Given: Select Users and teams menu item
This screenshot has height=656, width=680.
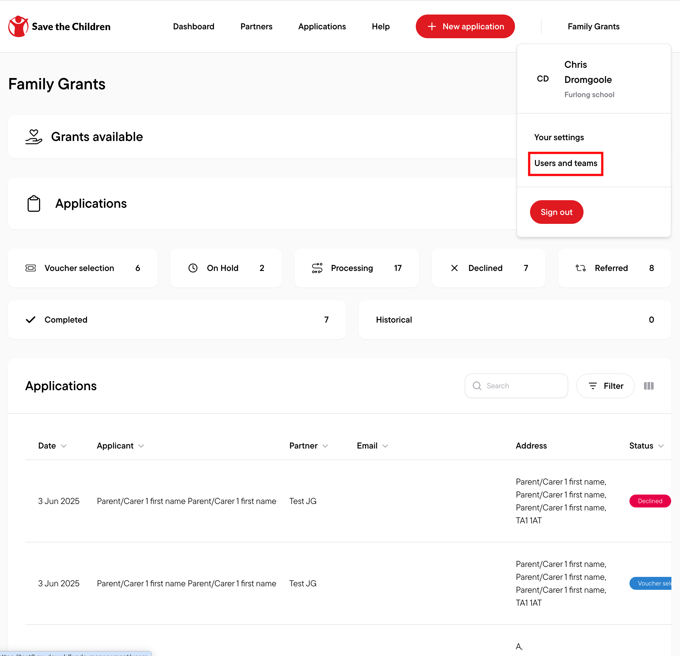Looking at the screenshot, I should click(566, 163).
